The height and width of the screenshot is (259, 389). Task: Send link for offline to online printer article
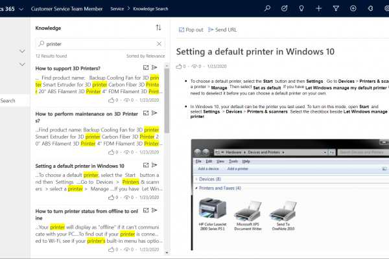[x=154, y=210]
